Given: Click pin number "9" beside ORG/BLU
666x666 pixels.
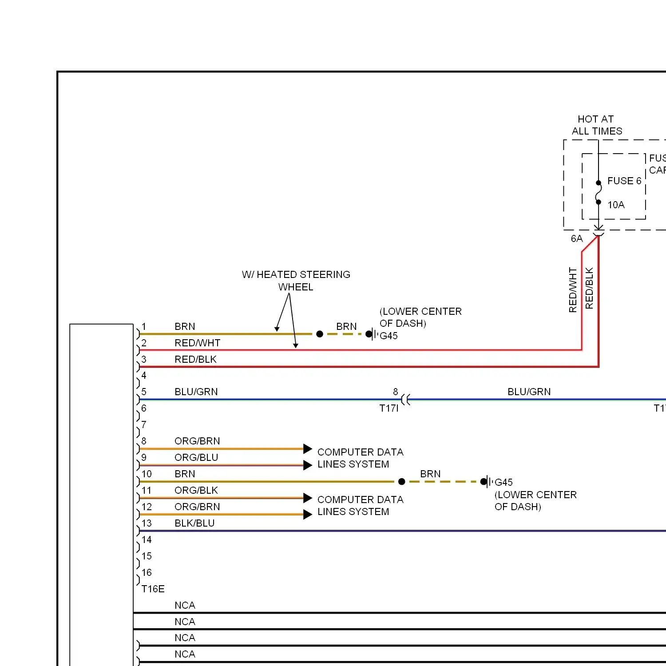Looking at the screenshot, I should [144, 458].
